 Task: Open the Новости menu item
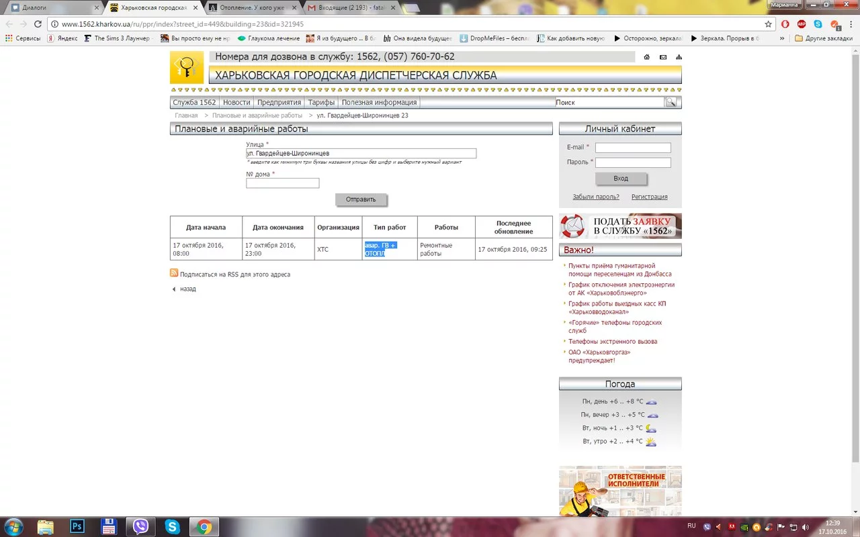(x=236, y=103)
